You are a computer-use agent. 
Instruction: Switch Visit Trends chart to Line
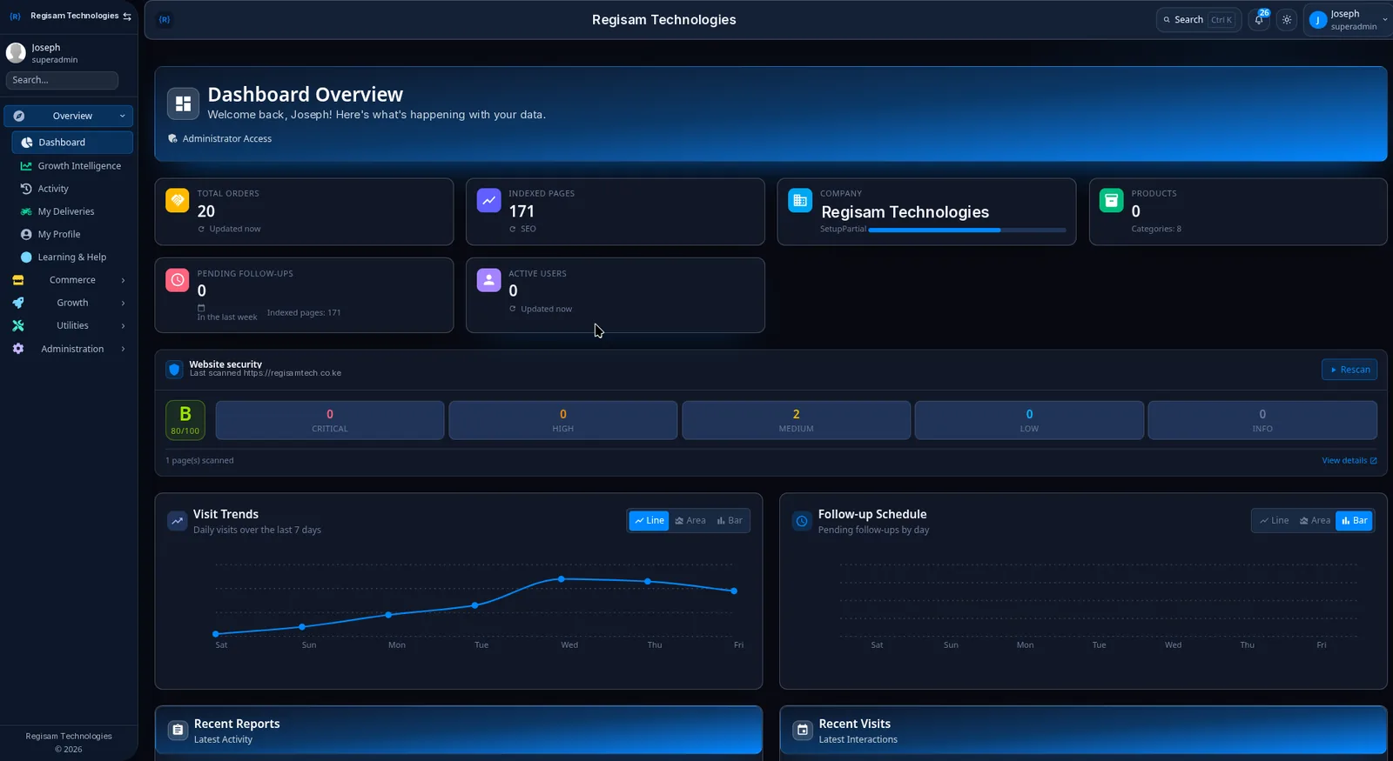coord(649,521)
